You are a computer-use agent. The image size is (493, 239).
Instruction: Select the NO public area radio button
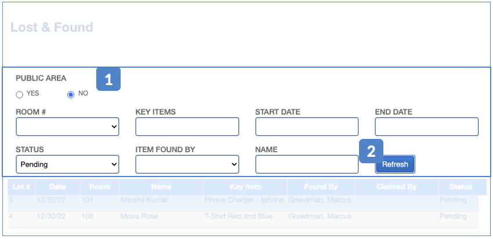[x=71, y=94]
